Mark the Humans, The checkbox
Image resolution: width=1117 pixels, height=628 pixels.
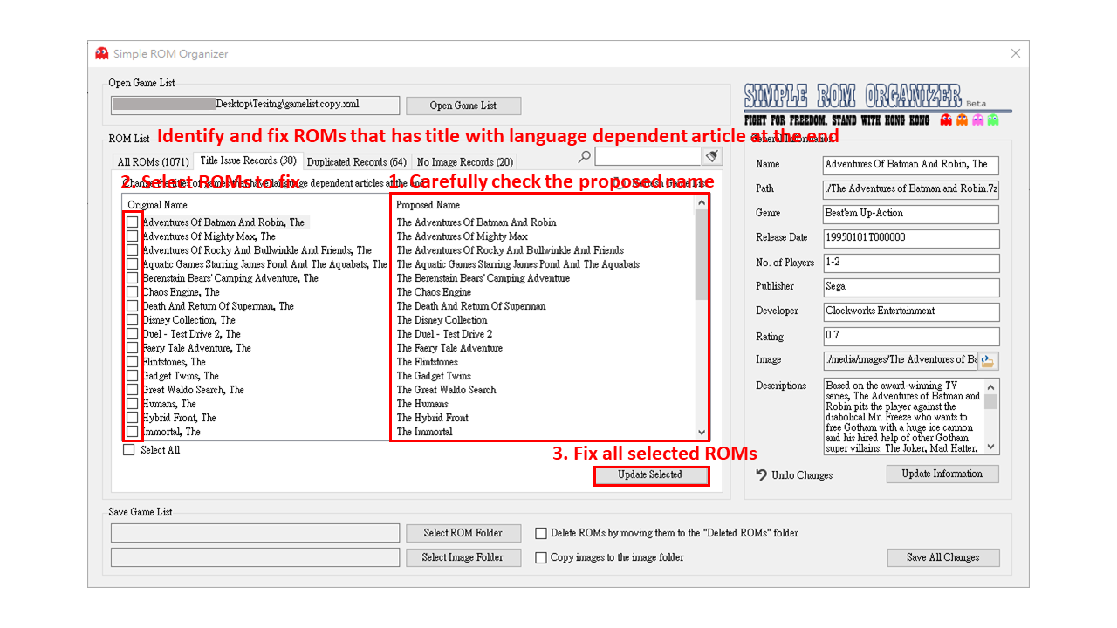coord(132,404)
